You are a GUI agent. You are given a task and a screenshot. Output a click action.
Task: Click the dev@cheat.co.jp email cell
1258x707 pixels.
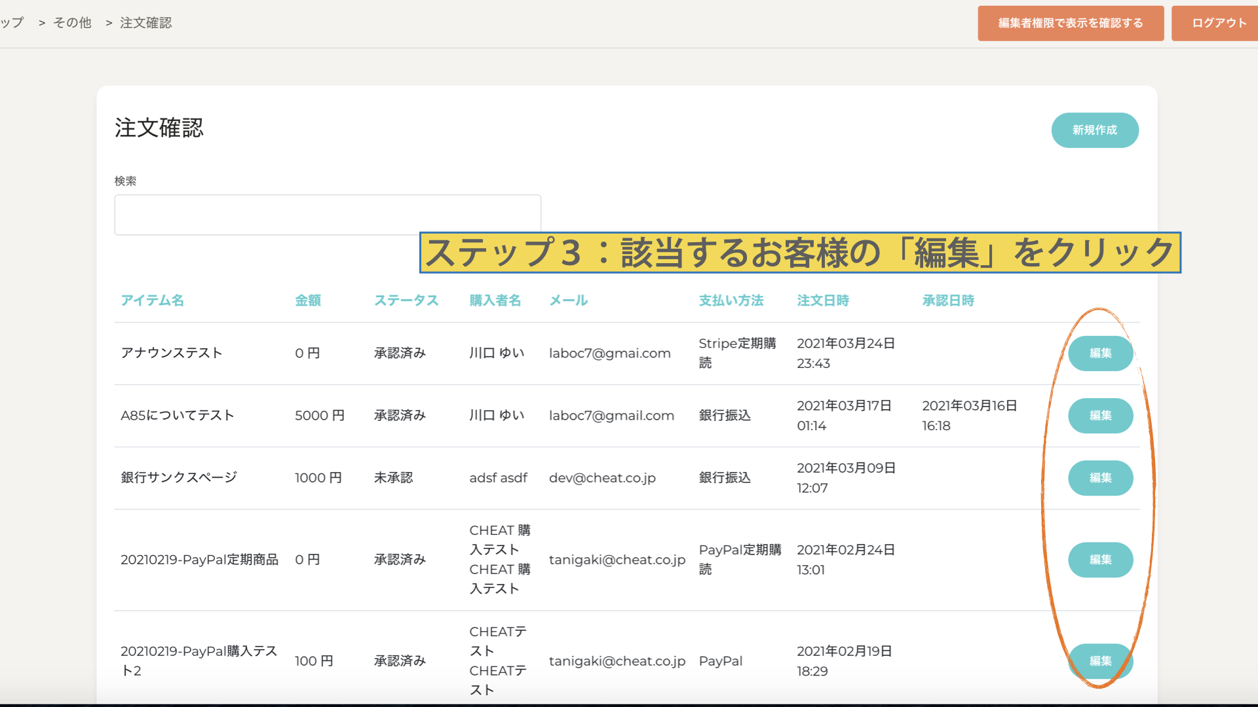click(601, 478)
